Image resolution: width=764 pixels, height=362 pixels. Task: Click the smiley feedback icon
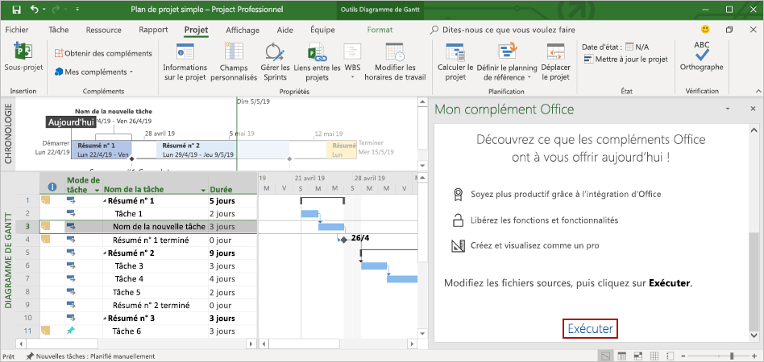coord(705,30)
